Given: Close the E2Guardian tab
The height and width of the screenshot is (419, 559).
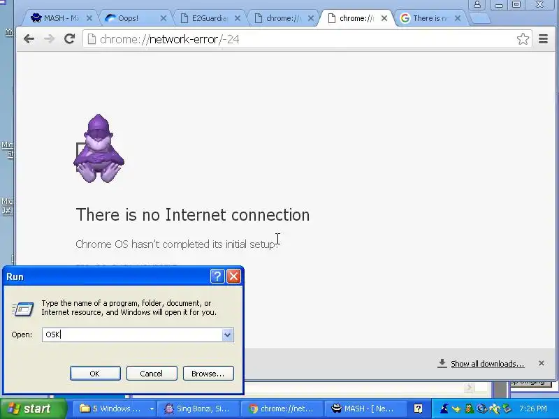Looking at the screenshot, I should [238, 18].
